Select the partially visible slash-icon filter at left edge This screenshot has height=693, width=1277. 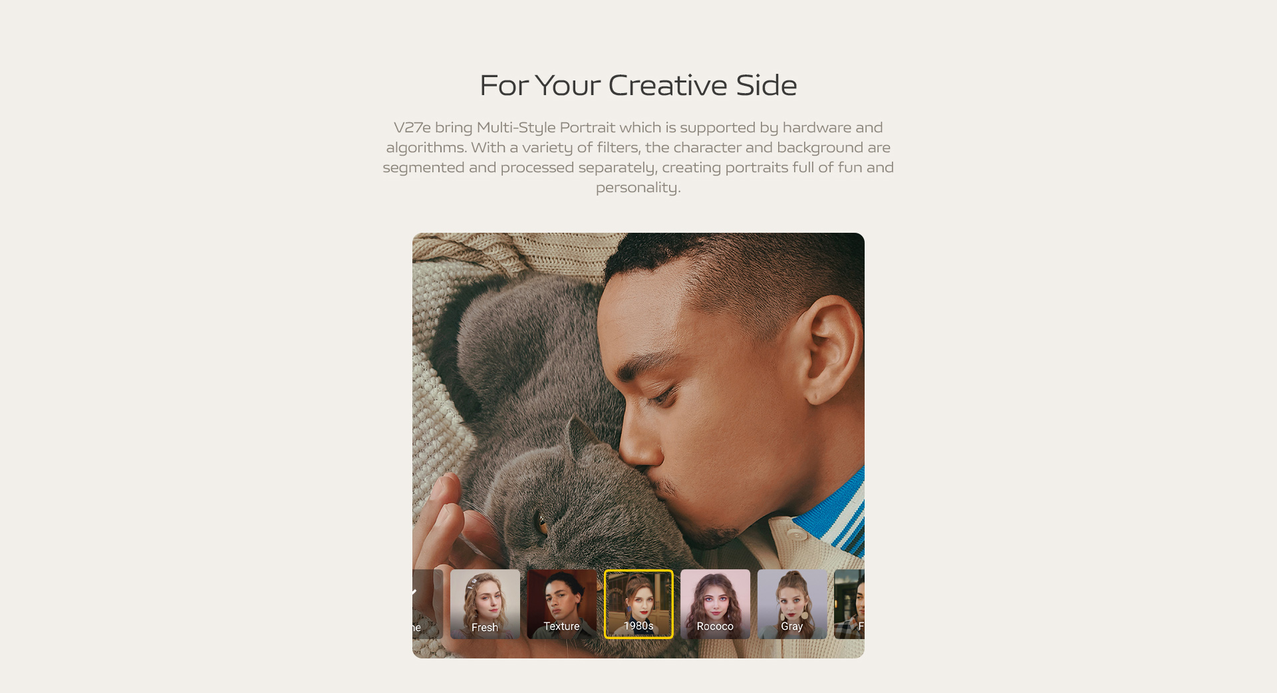(x=428, y=604)
